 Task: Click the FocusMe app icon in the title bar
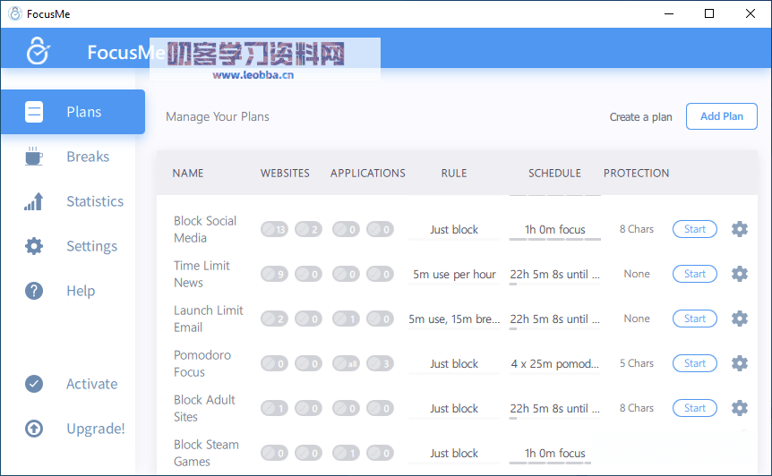coord(15,13)
